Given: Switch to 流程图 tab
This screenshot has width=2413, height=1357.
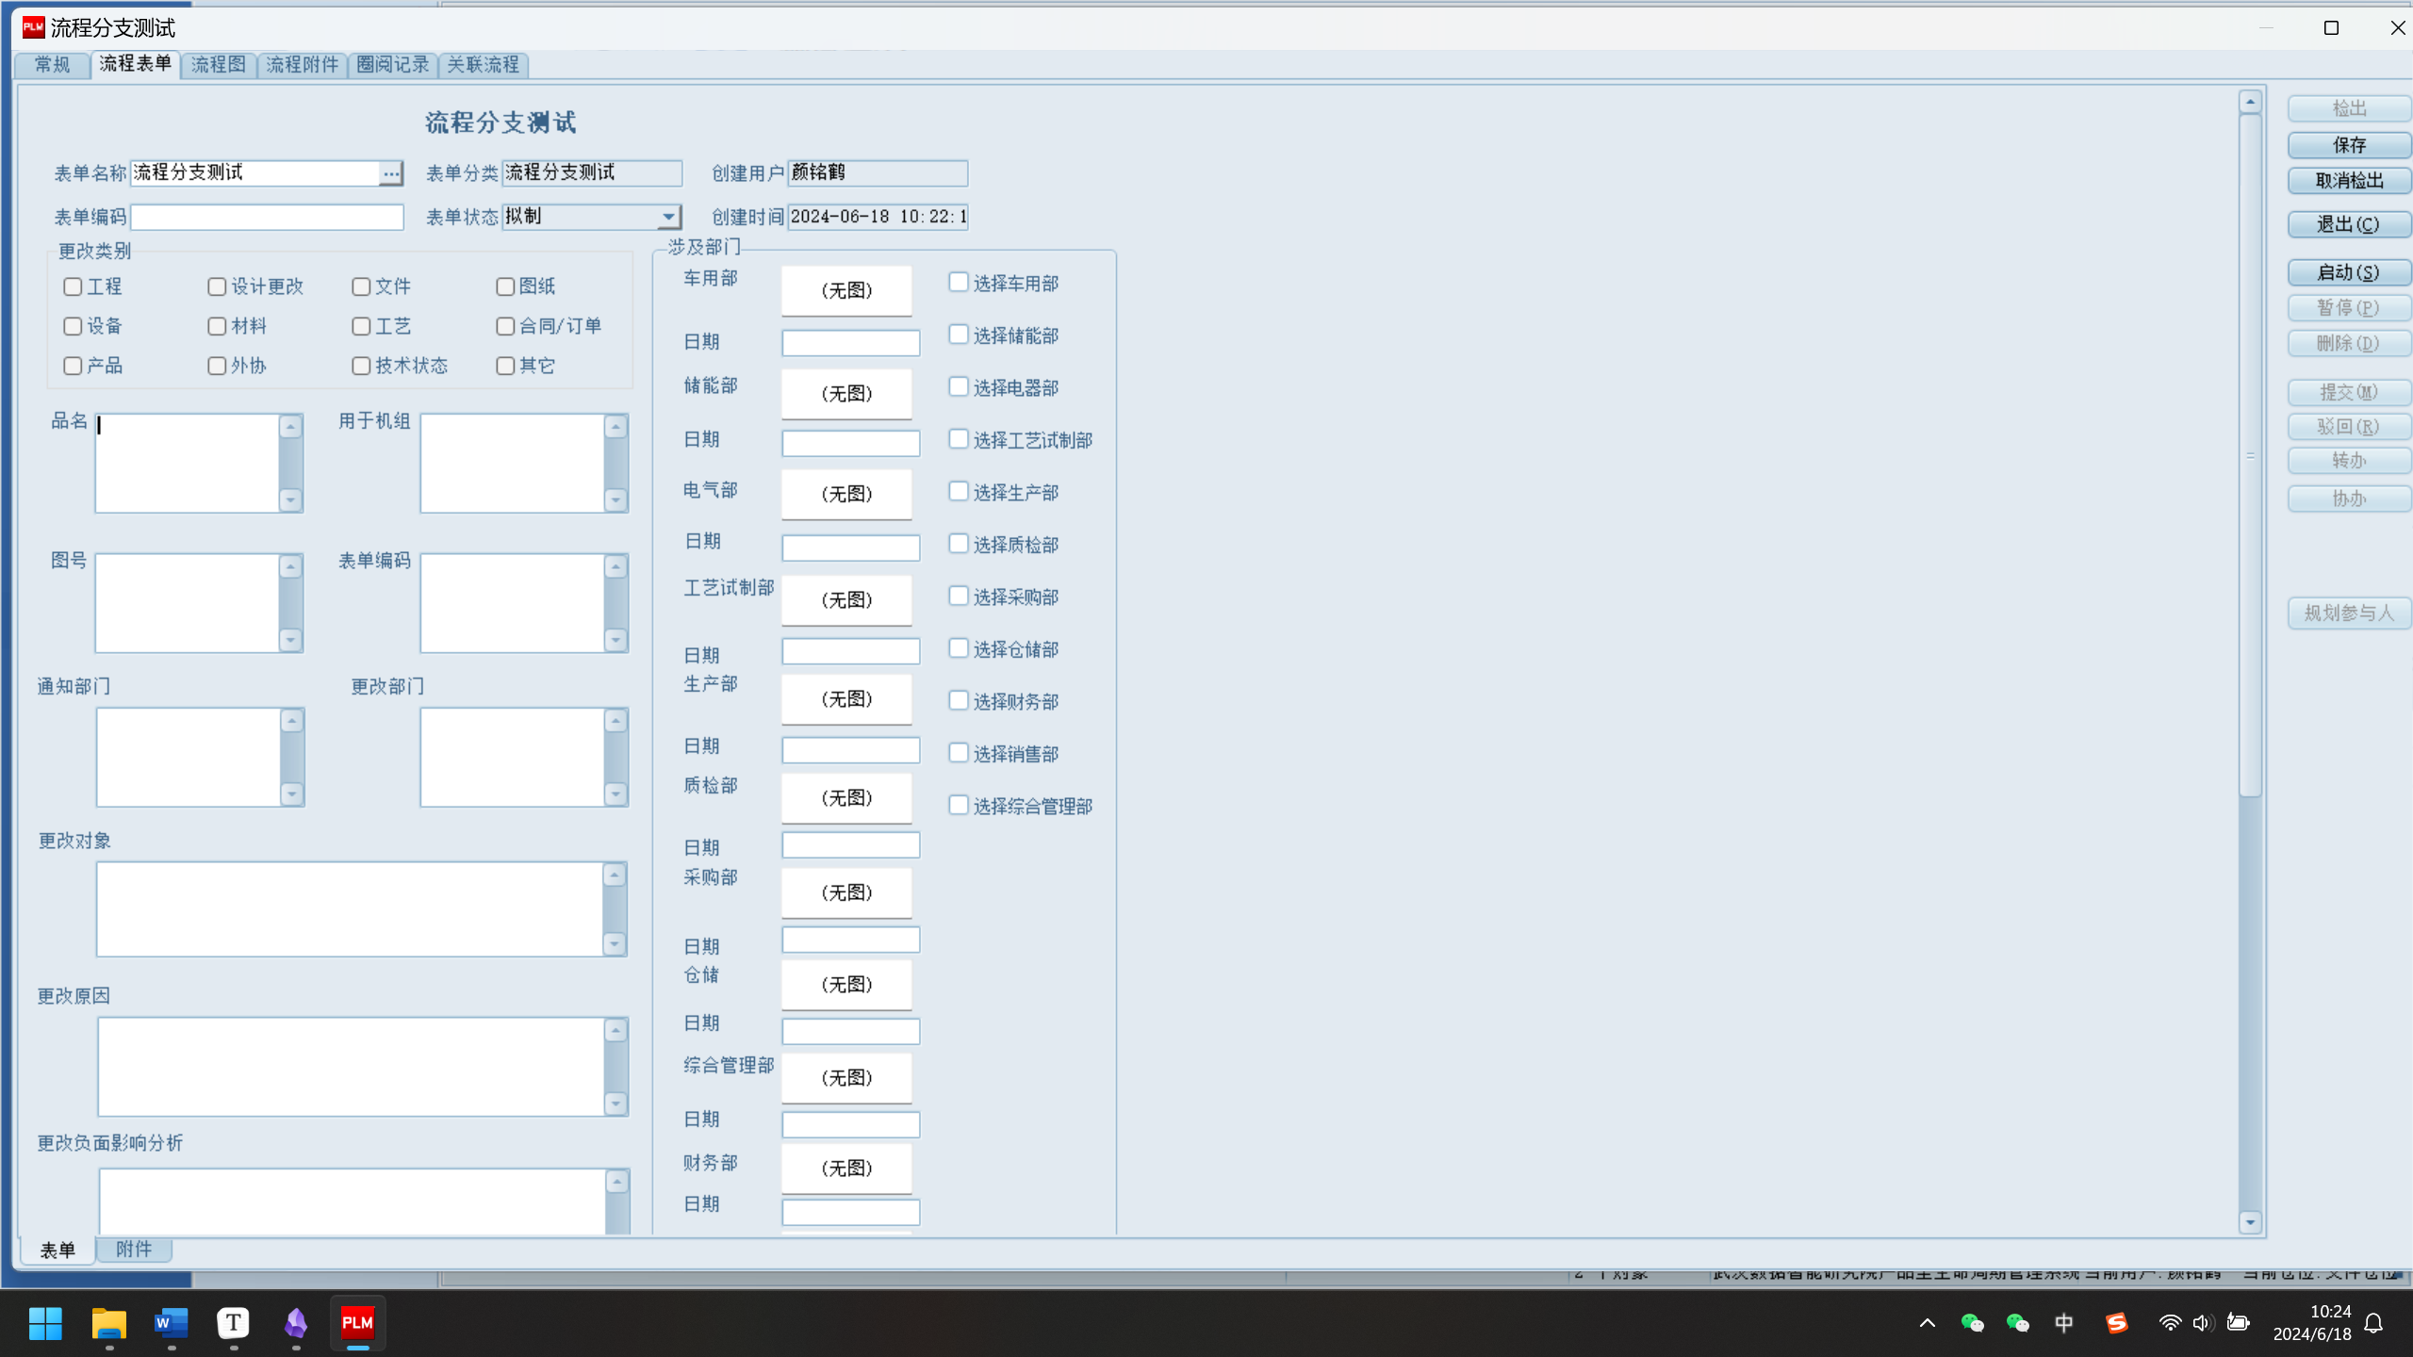Looking at the screenshot, I should click(x=218, y=65).
